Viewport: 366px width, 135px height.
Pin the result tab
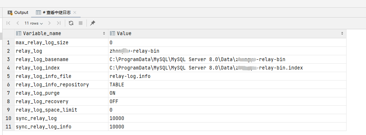click(x=93, y=23)
